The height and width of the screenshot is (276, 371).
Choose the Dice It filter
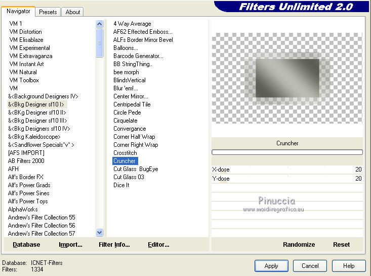coord(121,185)
